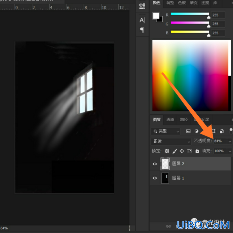Click the zoom percentage status field
Viewport: 233px width, 233px height.
(x=4, y=228)
